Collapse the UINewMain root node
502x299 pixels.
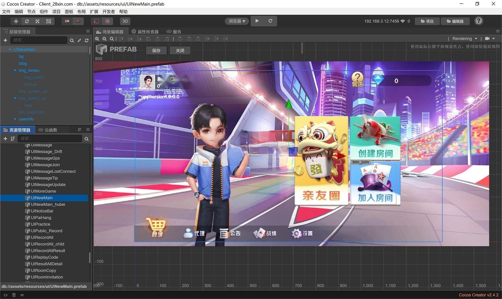click(x=10, y=50)
